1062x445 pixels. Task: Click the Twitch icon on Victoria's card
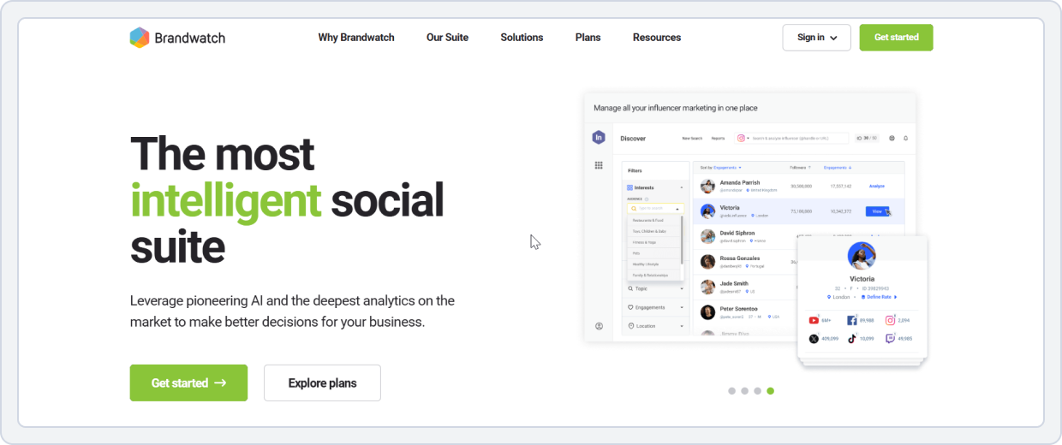[890, 339]
